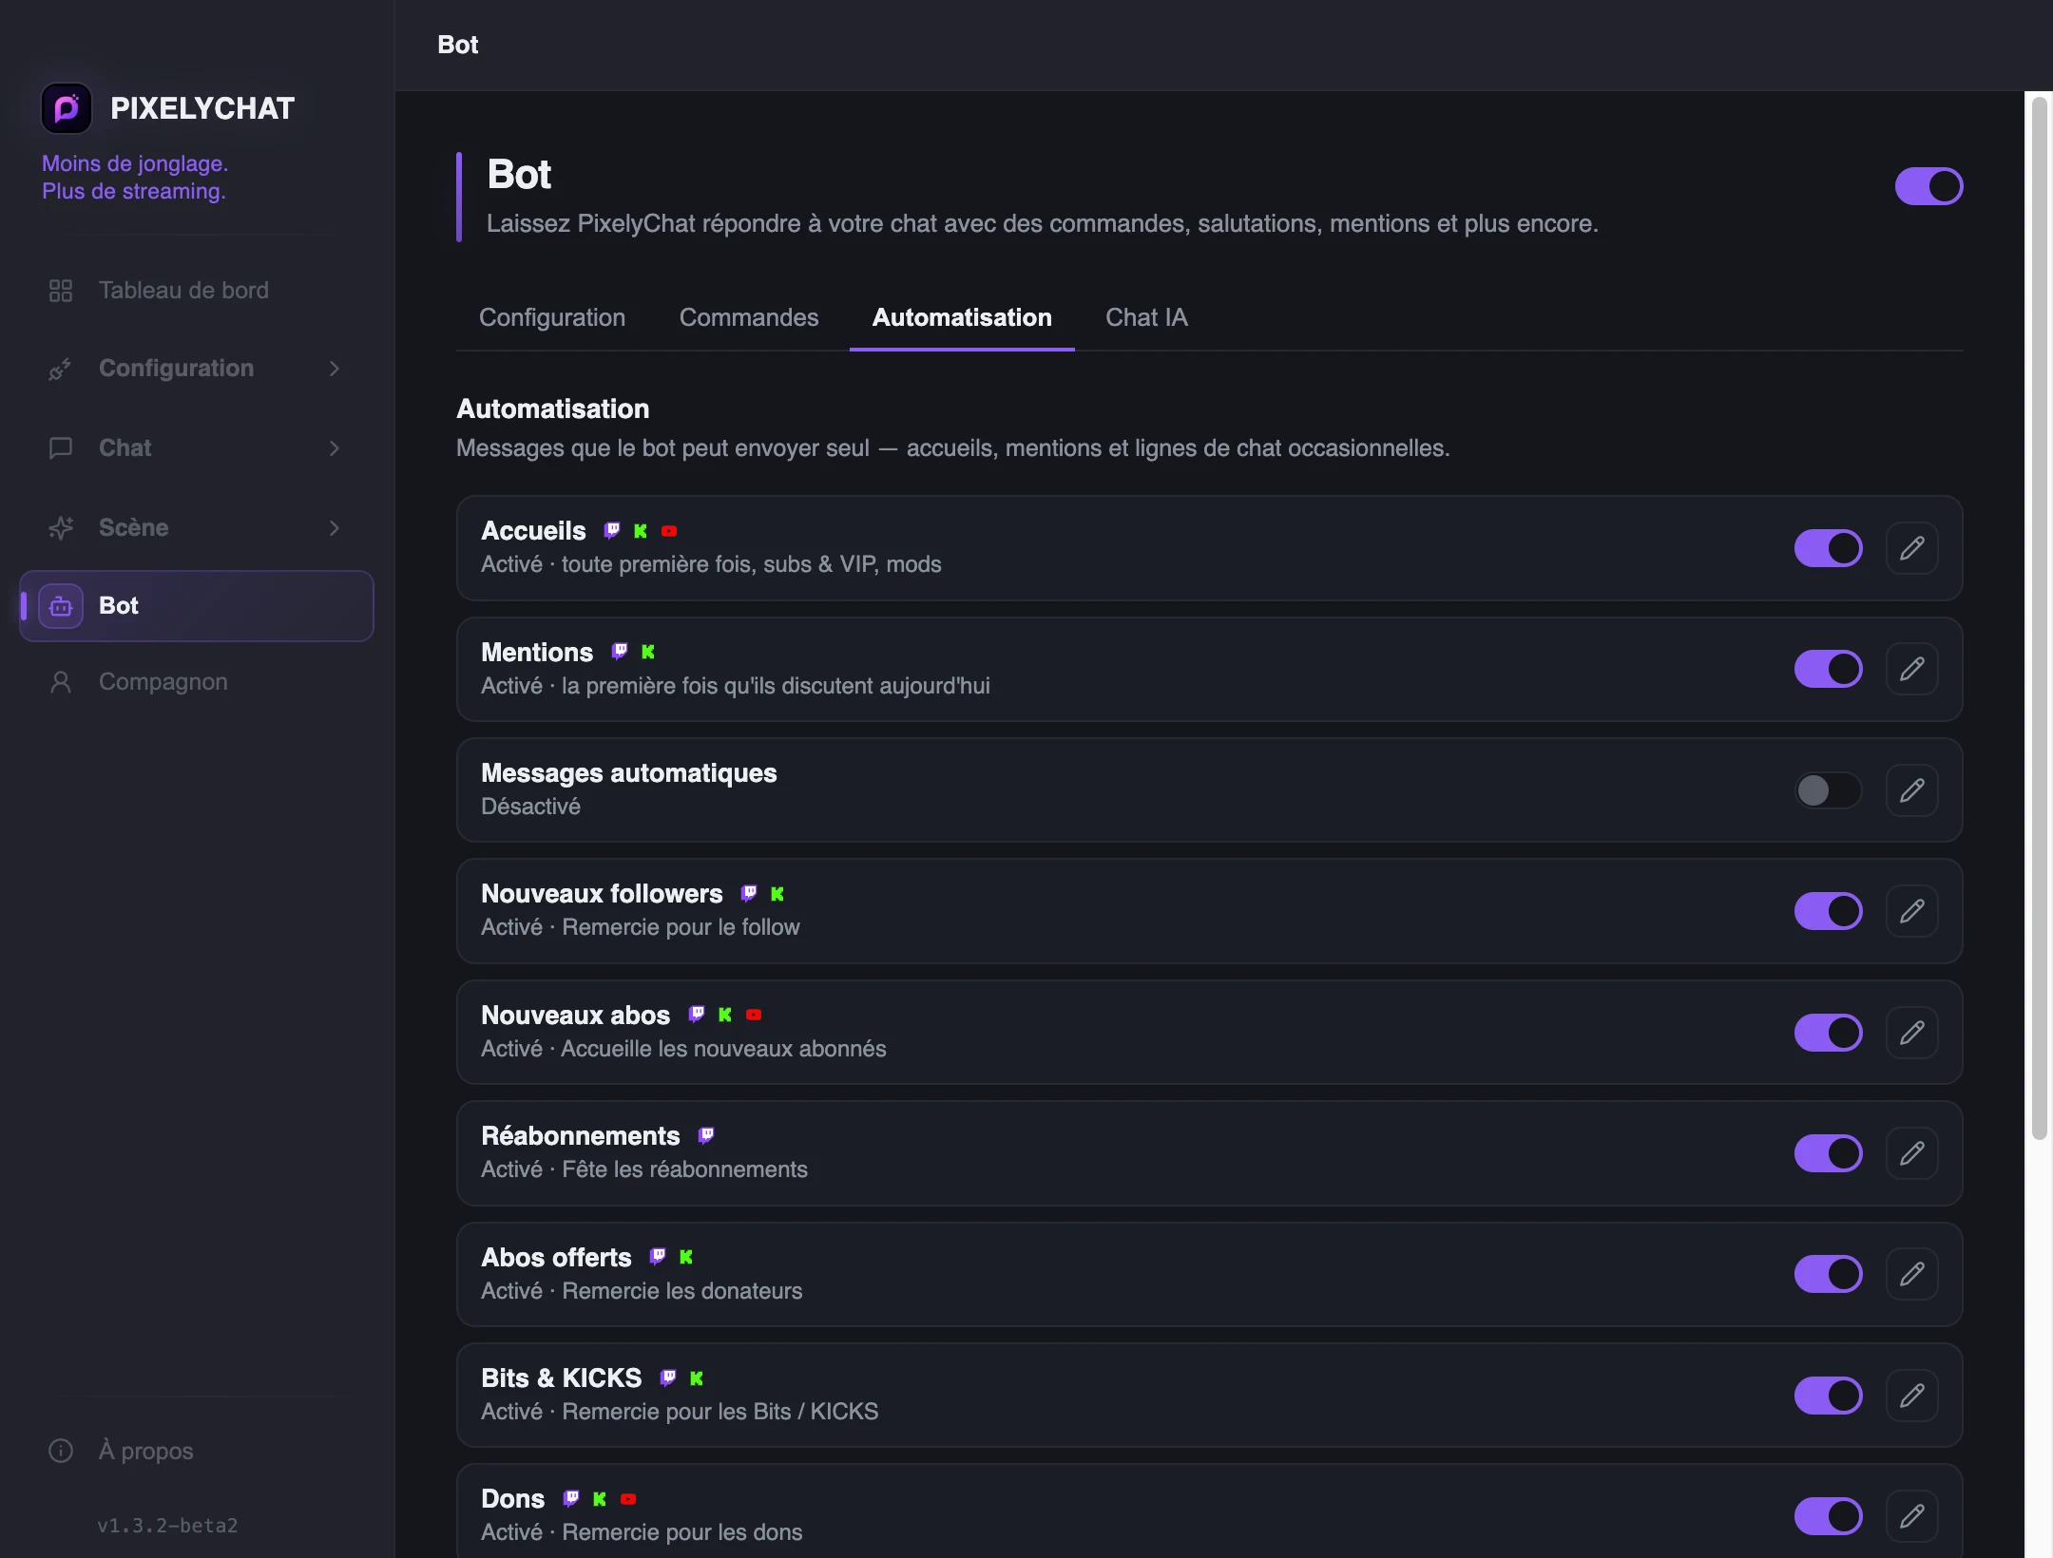
Task: Switch to the Configuration tab
Action: click(x=552, y=317)
